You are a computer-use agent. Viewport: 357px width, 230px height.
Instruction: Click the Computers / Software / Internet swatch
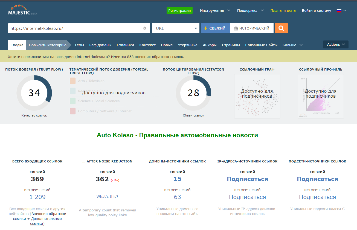pos(73,111)
